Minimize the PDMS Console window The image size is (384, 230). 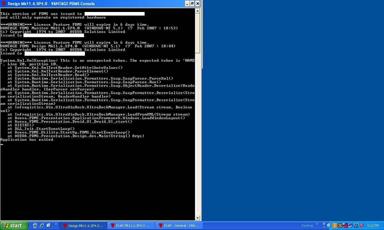point(187,4)
